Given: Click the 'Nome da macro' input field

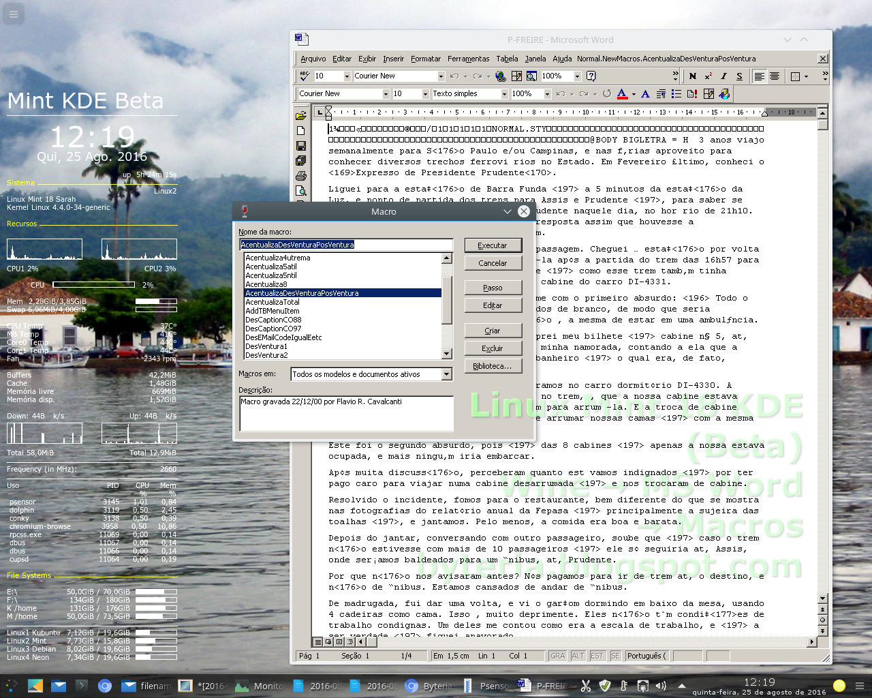Looking at the screenshot, I should point(346,245).
